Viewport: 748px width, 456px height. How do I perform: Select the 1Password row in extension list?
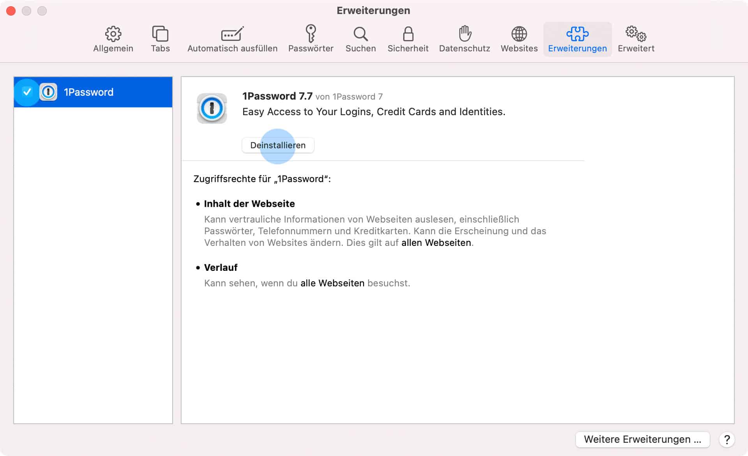click(93, 92)
